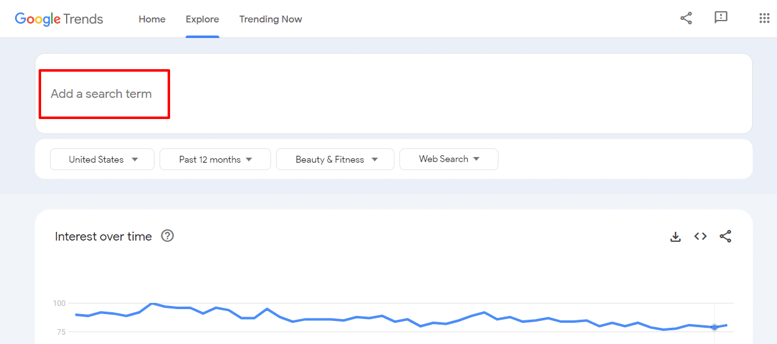The width and height of the screenshot is (777, 344).
Task: Click the 75 label on chart axis
Action: click(x=61, y=332)
